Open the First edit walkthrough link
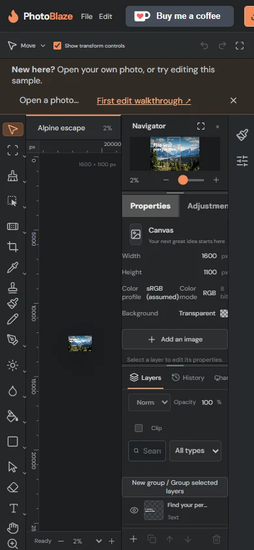 144,100
